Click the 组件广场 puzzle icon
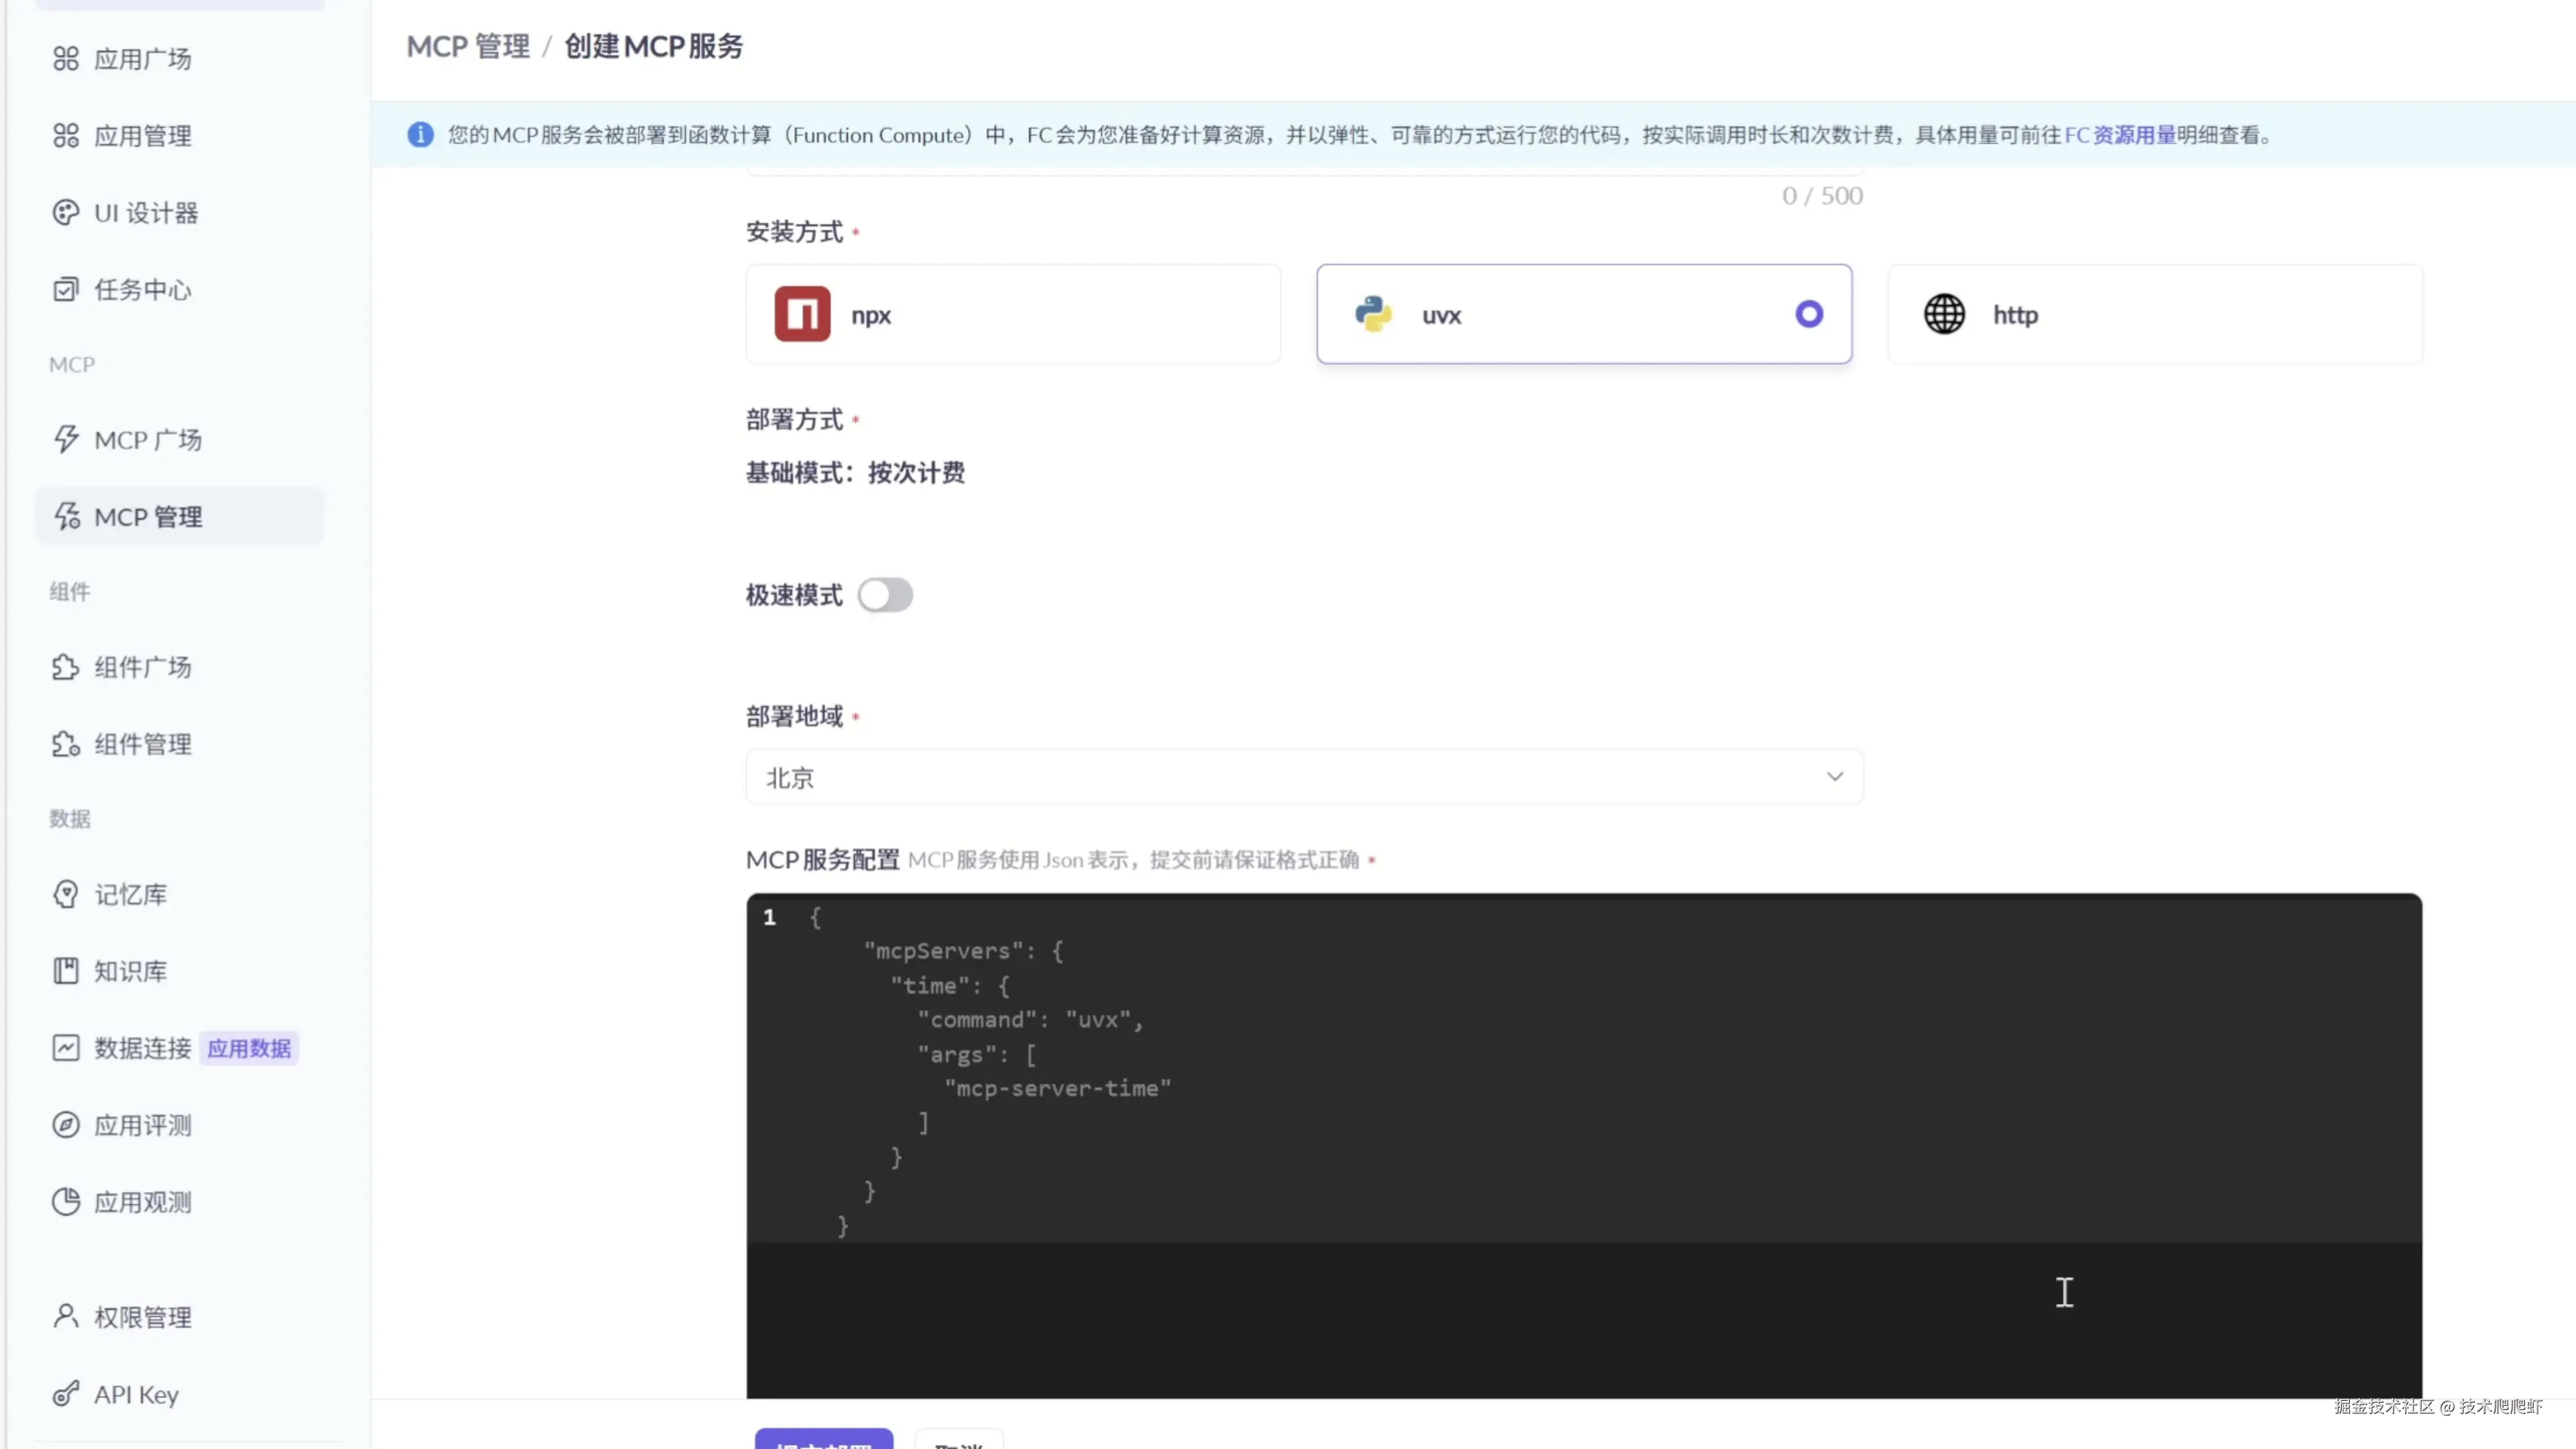The height and width of the screenshot is (1449, 2576). [x=66, y=667]
